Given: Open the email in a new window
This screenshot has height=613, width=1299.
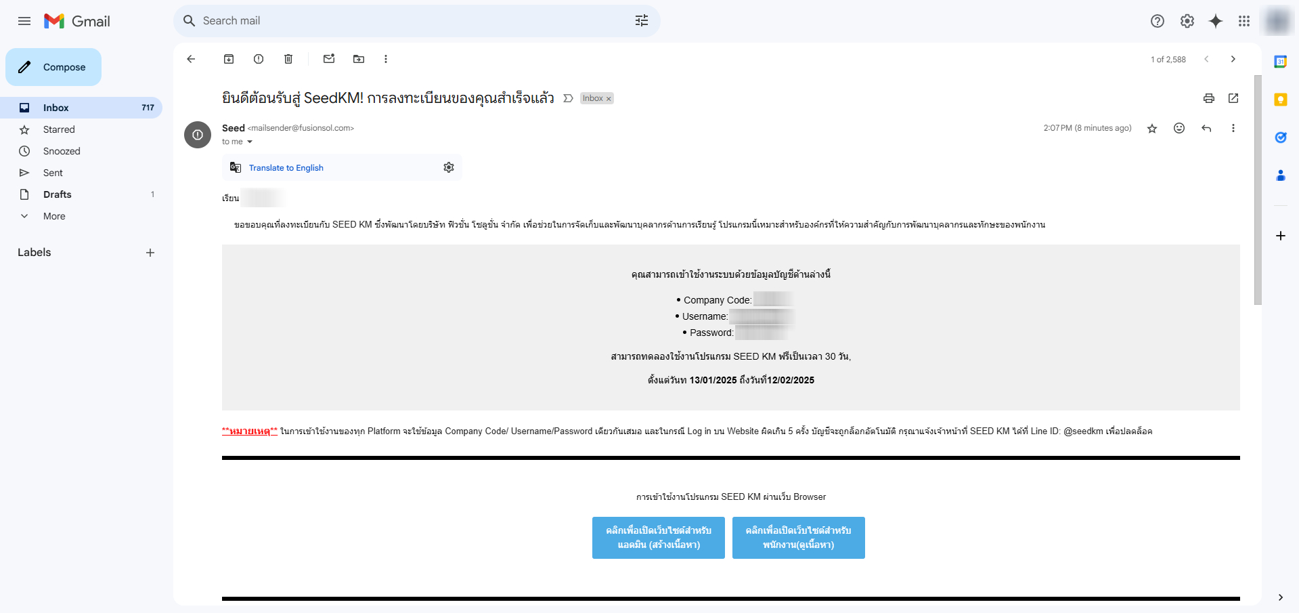Looking at the screenshot, I should (x=1233, y=99).
